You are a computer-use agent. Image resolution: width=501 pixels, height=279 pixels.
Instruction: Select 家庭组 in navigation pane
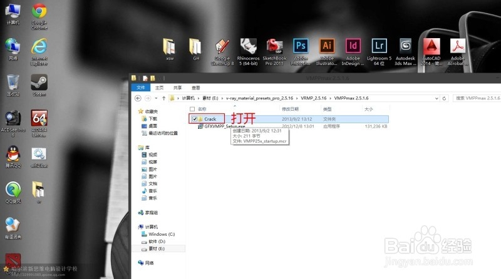tap(148, 212)
